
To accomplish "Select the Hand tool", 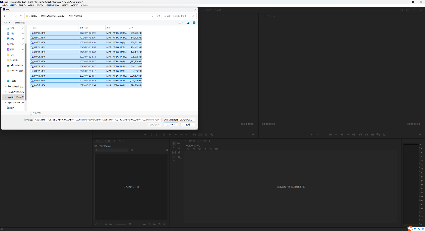I will point(179,157).
